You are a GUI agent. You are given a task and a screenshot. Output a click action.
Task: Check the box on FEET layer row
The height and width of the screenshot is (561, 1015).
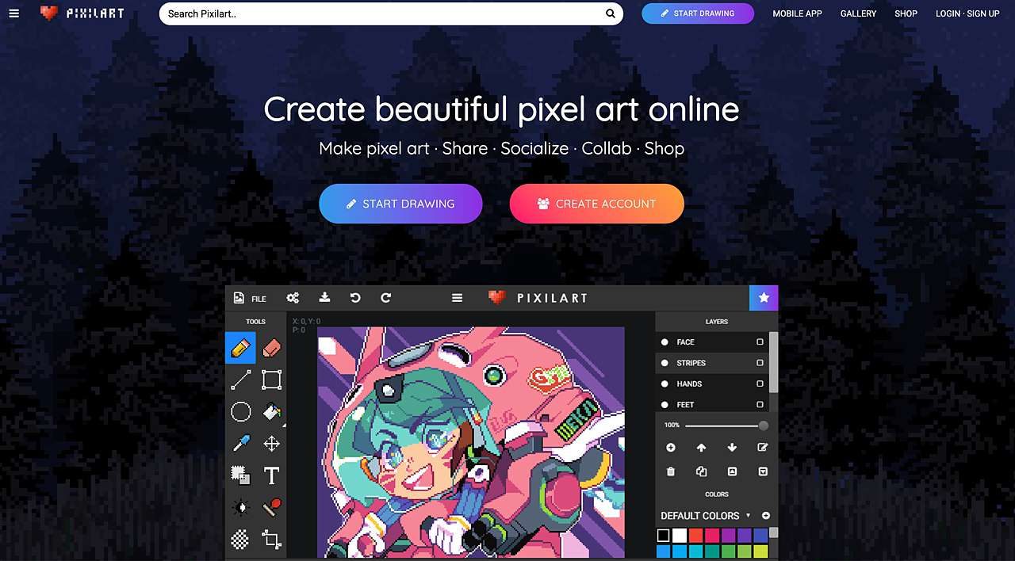point(760,404)
